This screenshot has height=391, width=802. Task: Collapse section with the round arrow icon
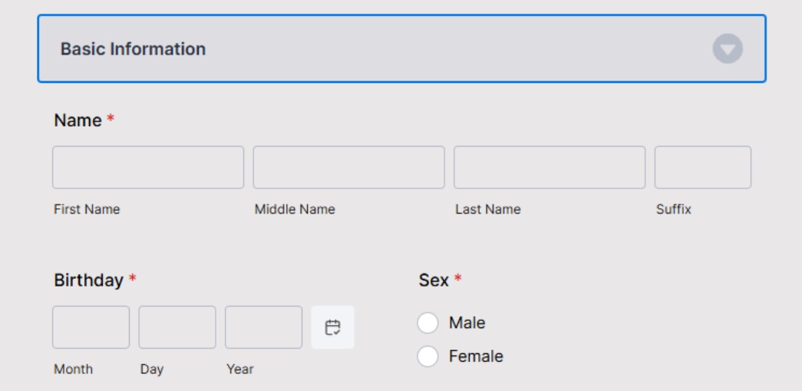[728, 48]
